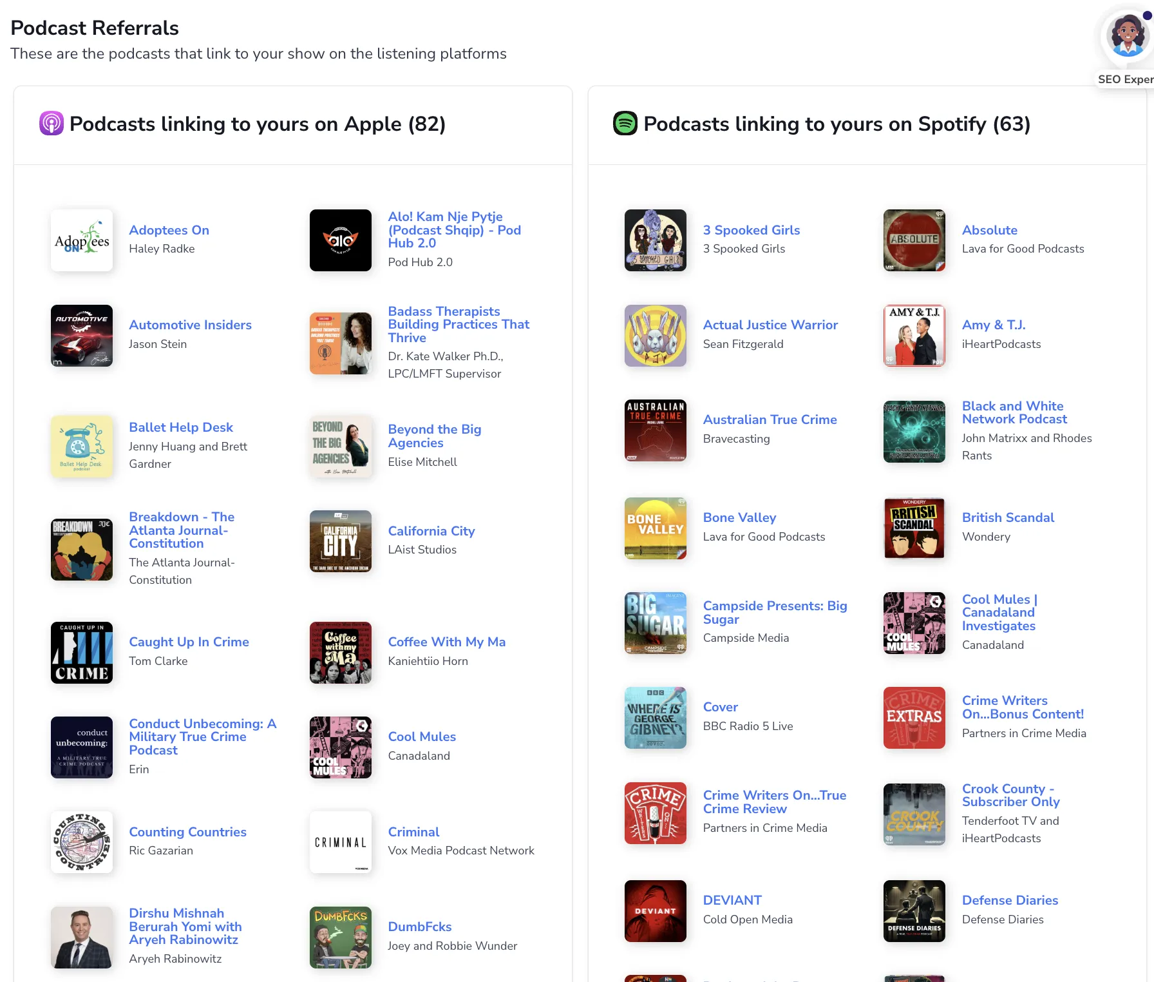
Task: Open the Coffee With My Ma link
Action: pyautogui.click(x=447, y=642)
